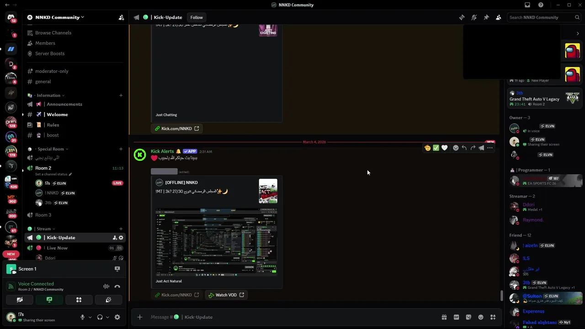The width and height of the screenshot is (585, 329).
Task: Open the Help question mark icon
Action: point(541,5)
